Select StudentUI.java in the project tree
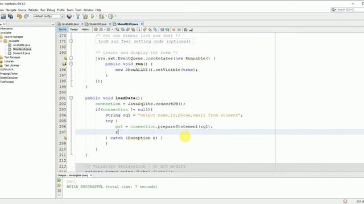The width and height of the screenshot is (364, 204). pos(22,53)
